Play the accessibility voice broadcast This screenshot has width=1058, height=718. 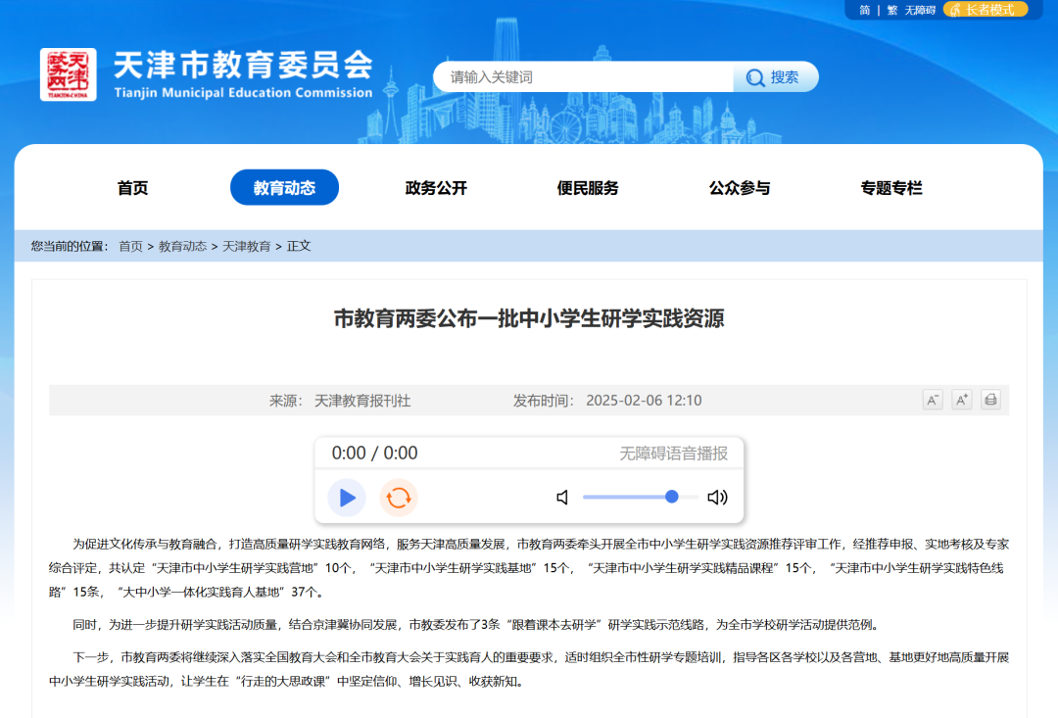[x=346, y=498]
